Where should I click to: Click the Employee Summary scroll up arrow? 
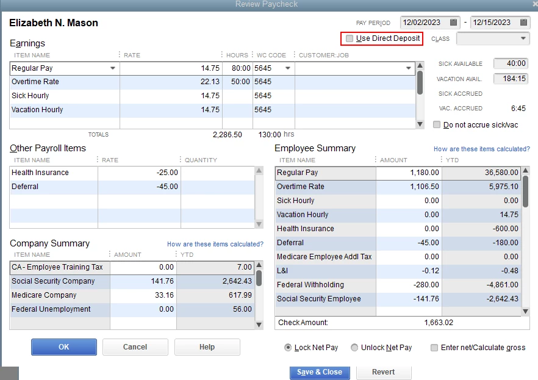525,170
